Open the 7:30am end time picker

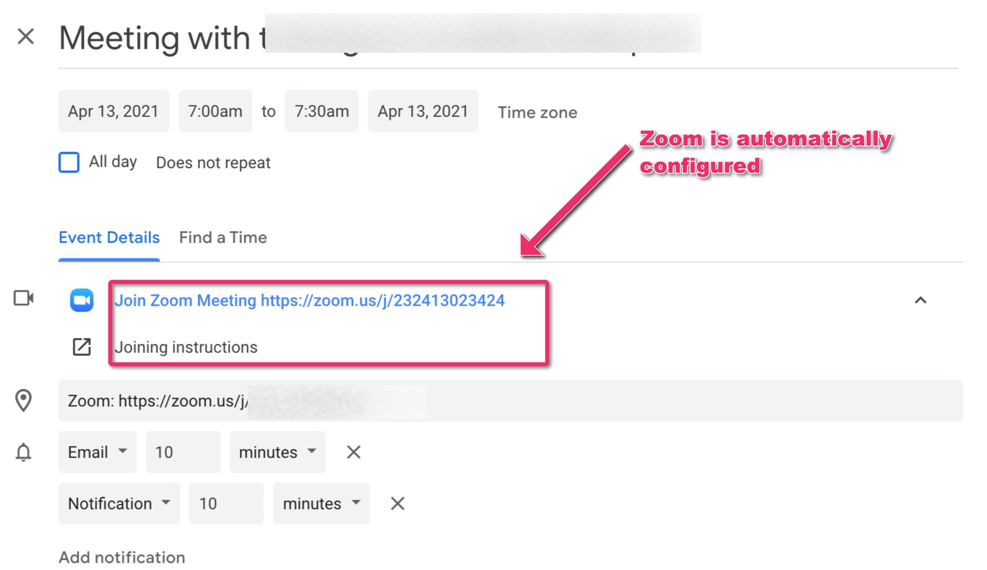pyautogui.click(x=322, y=111)
